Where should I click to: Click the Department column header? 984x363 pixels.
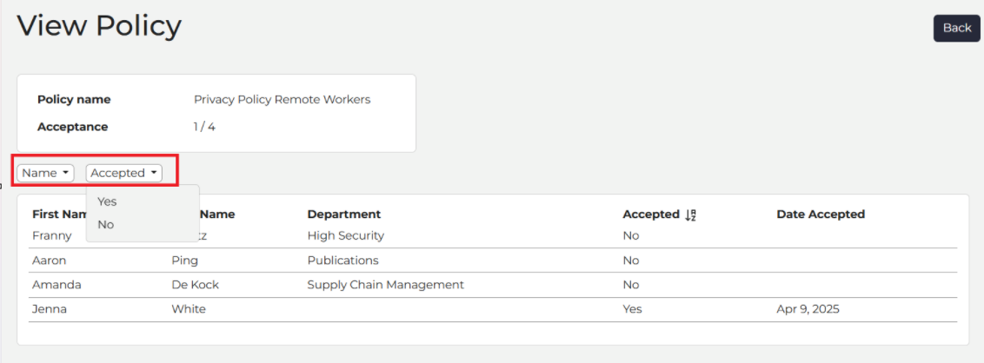(344, 214)
